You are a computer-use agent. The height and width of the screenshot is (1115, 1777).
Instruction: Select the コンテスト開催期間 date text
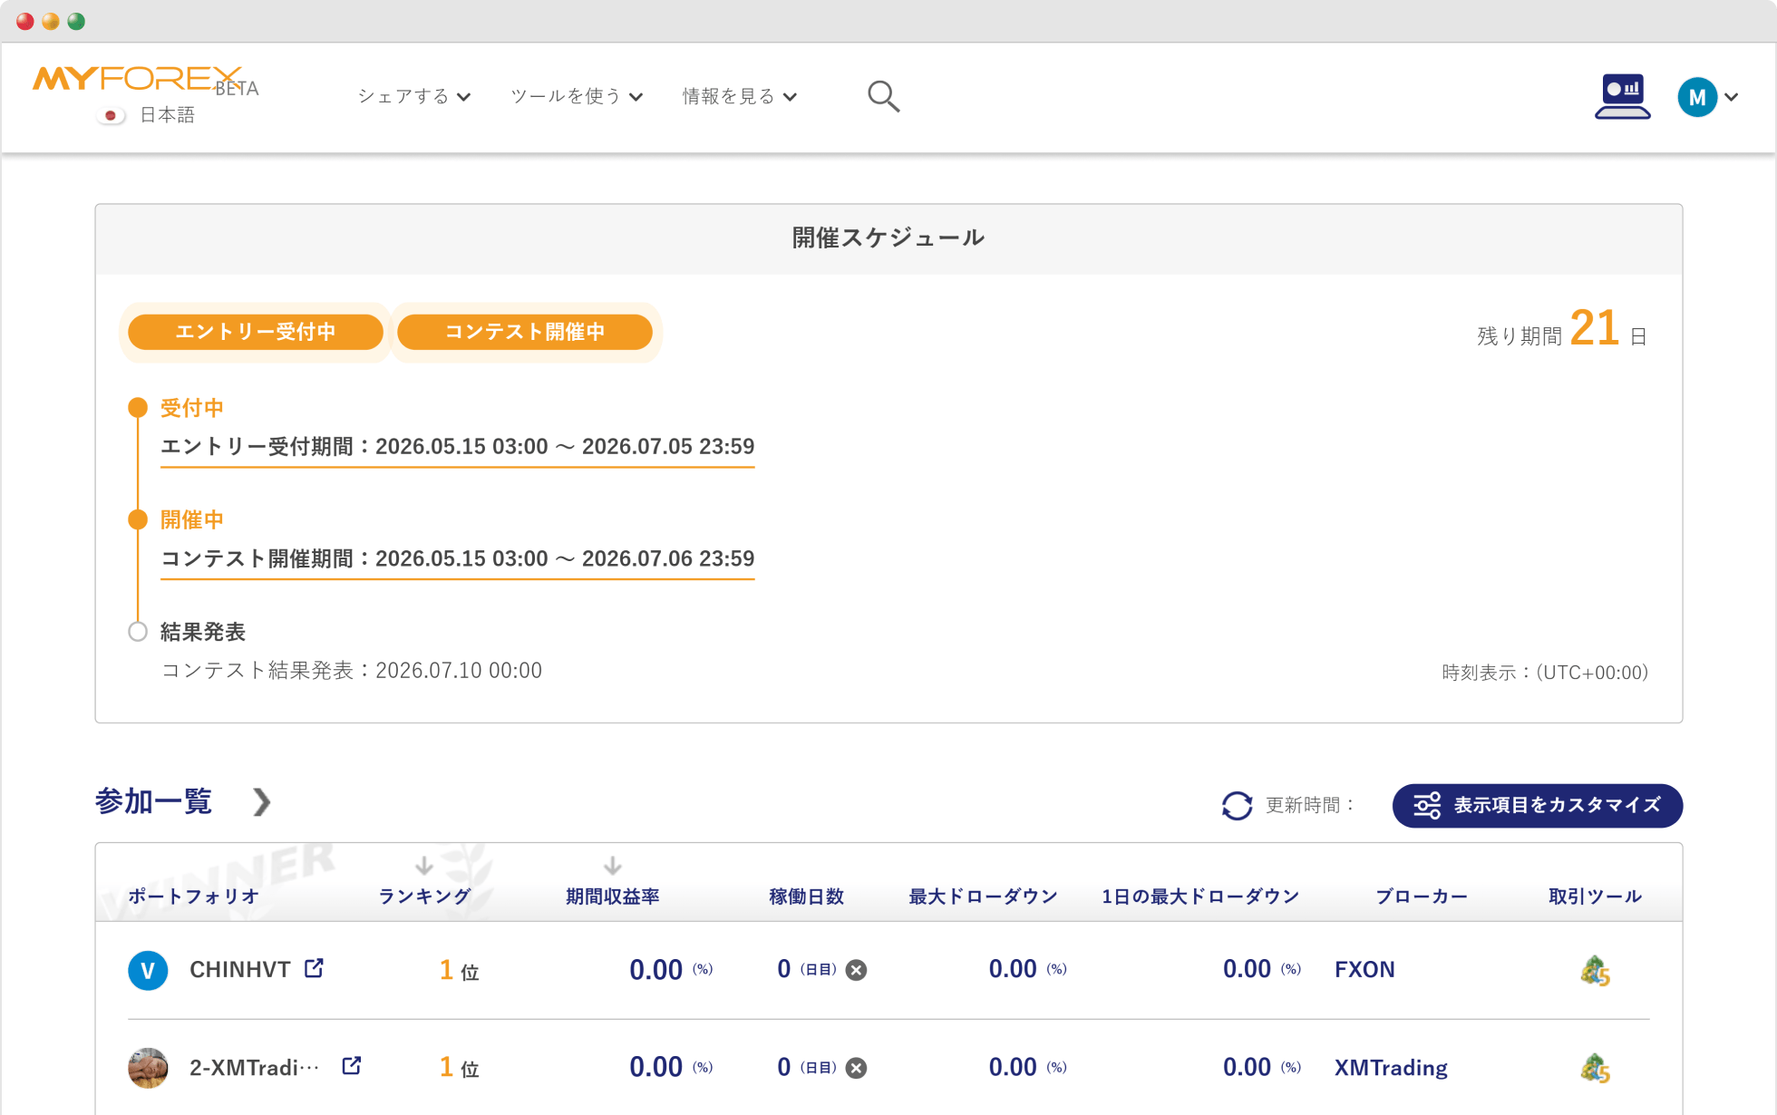click(457, 558)
